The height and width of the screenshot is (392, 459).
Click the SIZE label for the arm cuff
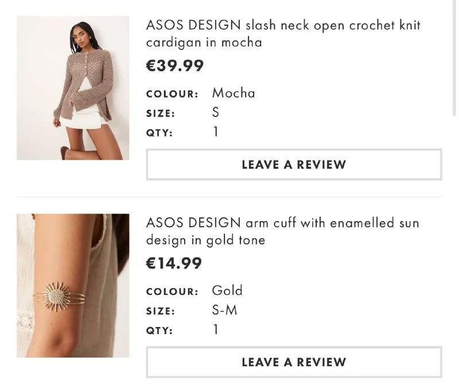[x=161, y=311]
